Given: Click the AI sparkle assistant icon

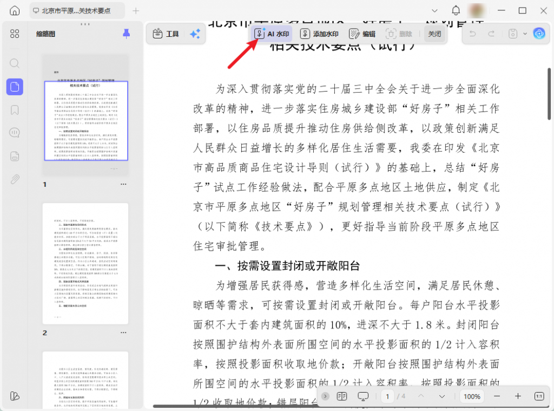Looking at the screenshot, I should [x=195, y=34].
